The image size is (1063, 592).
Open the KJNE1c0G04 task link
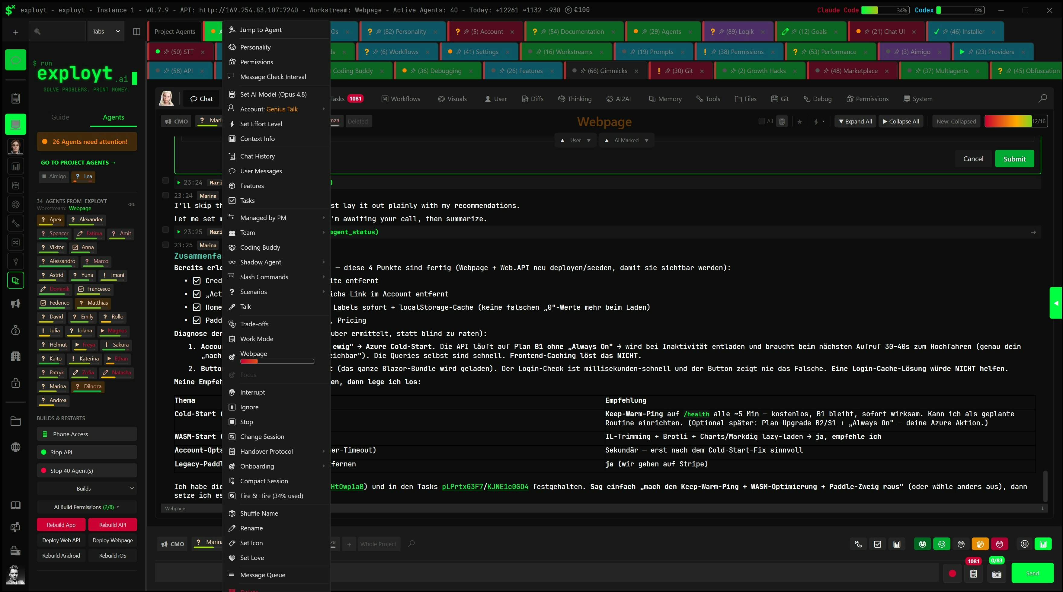[x=507, y=486]
